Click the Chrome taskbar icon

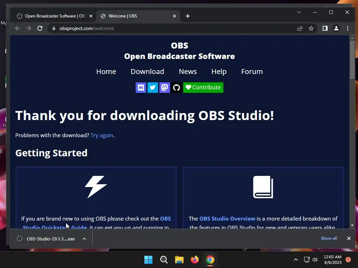point(210,260)
